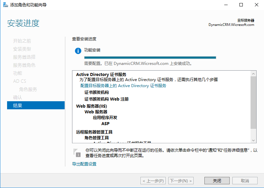Select the 安装类型 step in sidebar

pos(22,49)
